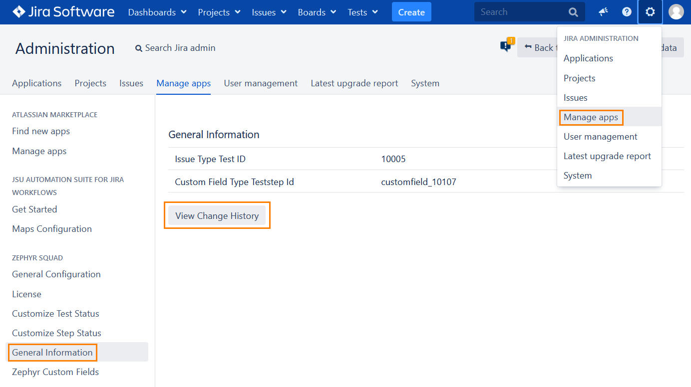Focus the top Search field
Viewport: 691px width, 387px height.
(x=529, y=12)
